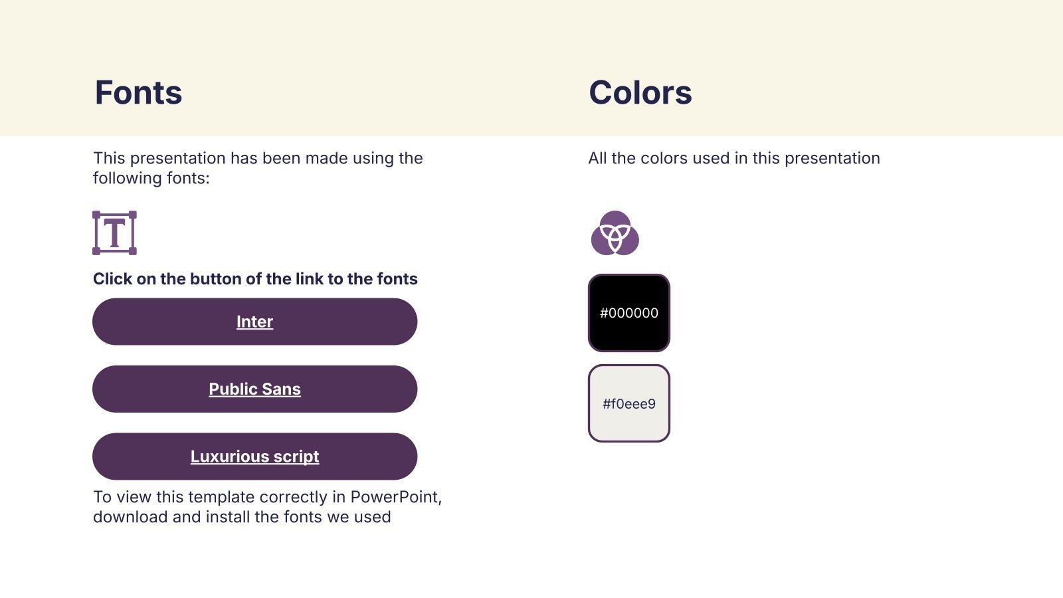Select the black #000000 color swatch

pyautogui.click(x=628, y=313)
